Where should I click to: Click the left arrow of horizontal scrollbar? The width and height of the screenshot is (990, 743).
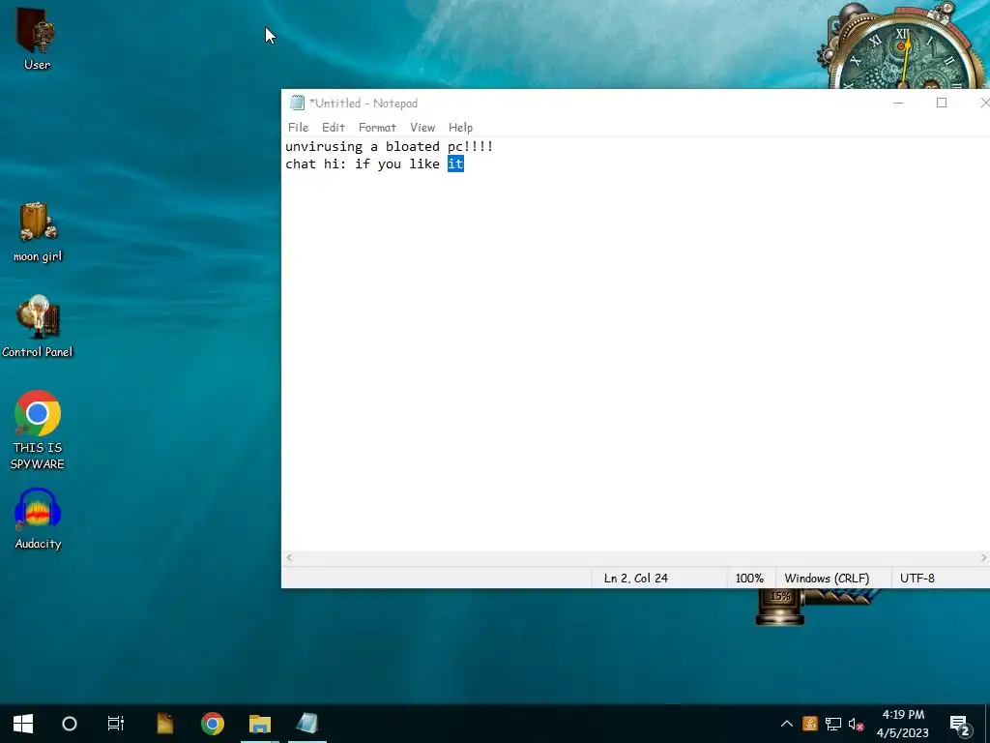click(x=289, y=557)
